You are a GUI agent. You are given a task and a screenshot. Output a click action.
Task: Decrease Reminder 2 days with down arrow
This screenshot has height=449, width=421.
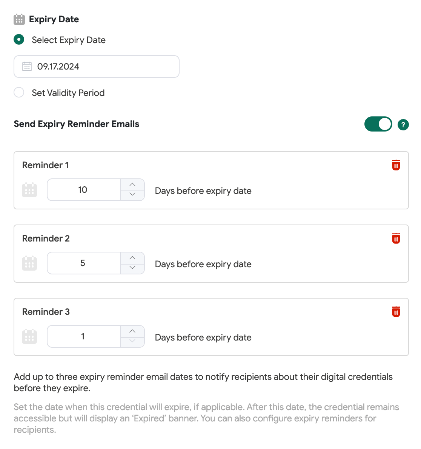point(132,268)
